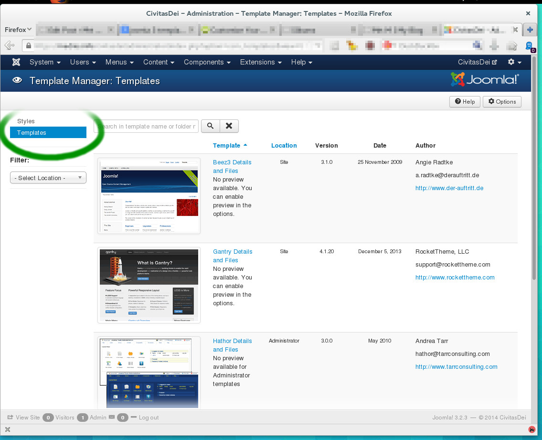Image resolution: width=542 pixels, height=440 pixels.
Task: Click the site identity padlock icon
Action: (x=28, y=45)
